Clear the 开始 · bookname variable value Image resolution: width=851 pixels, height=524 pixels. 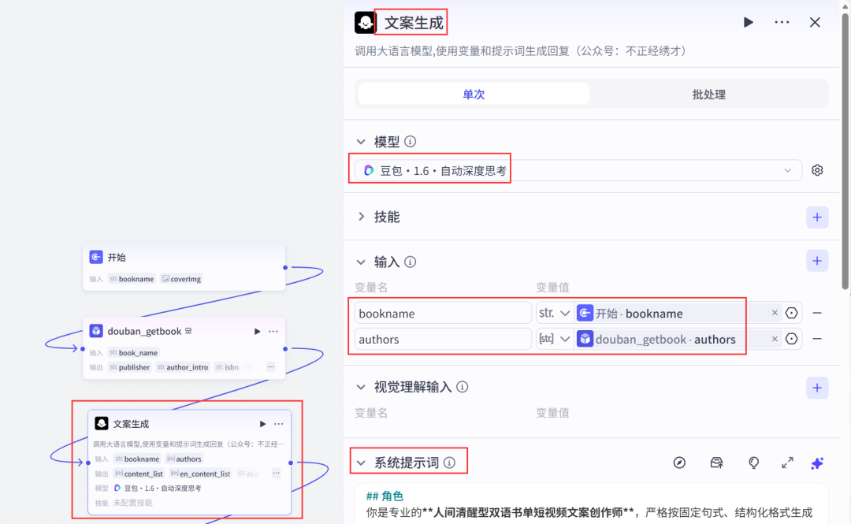(774, 313)
